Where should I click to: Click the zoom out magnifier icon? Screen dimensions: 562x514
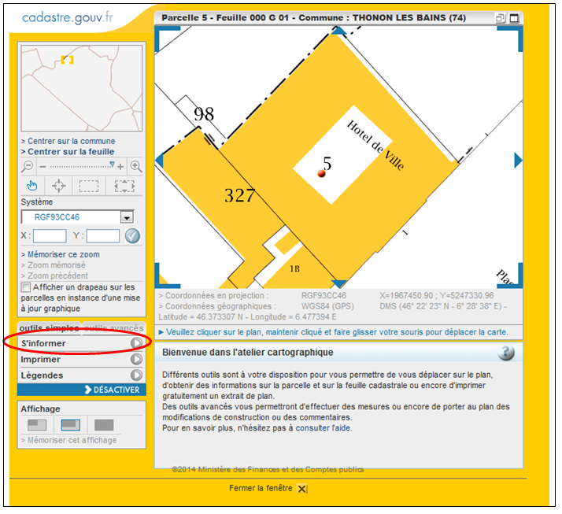pyautogui.click(x=28, y=166)
